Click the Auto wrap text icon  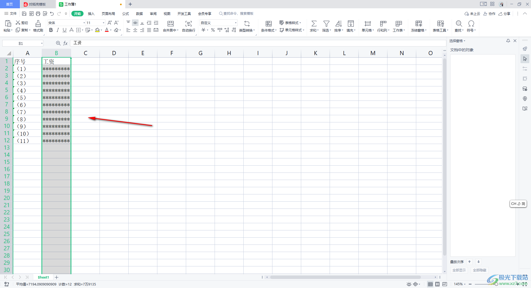point(189,24)
